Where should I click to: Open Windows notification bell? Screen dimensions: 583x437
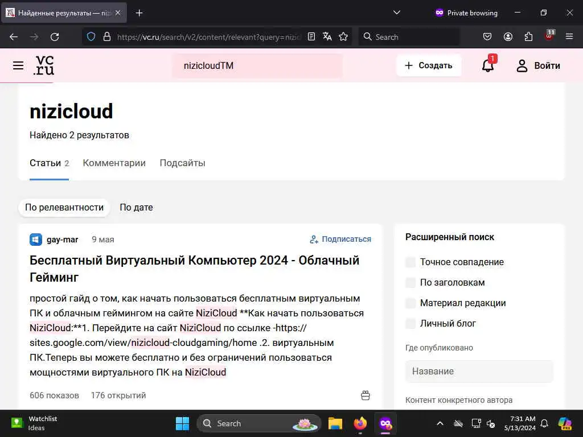pos(544,423)
